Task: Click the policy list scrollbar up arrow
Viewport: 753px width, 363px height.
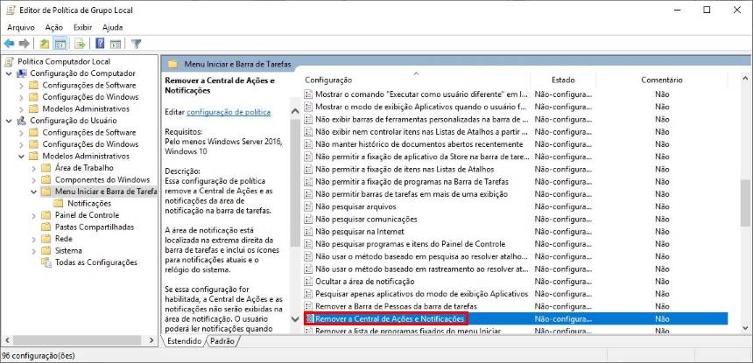Action: (x=745, y=78)
